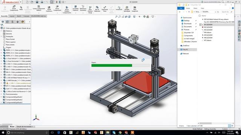Click the Print icon
Screen dimensions: 241x135
point(42,2)
